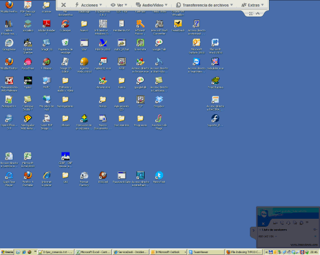Viewport: 320px width, 255px height.
Task: Expand the TeamViewer side panel arrow
Action: (x=254, y=230)
